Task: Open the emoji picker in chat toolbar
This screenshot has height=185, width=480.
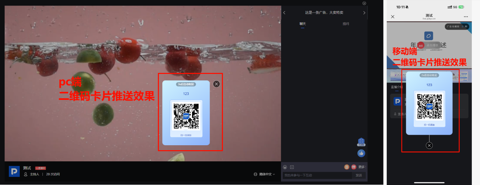Action: click(x=285, y=167)
